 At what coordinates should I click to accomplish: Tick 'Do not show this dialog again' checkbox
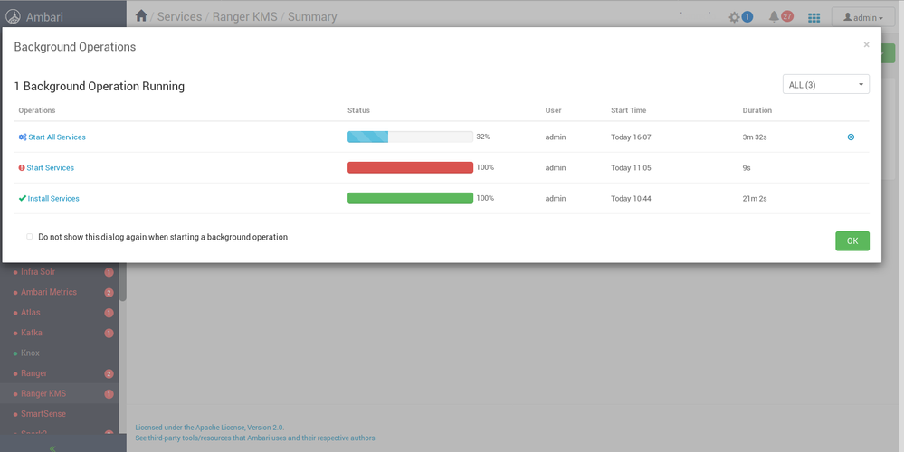29,237
